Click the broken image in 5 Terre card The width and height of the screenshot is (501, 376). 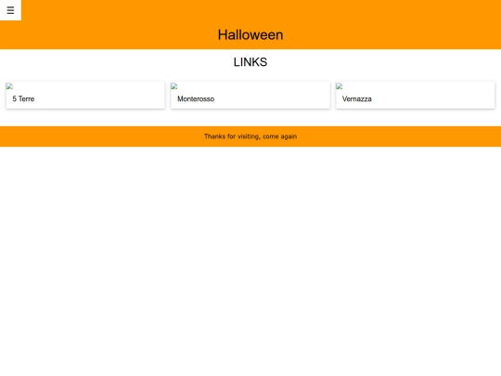tap(9, 86)
